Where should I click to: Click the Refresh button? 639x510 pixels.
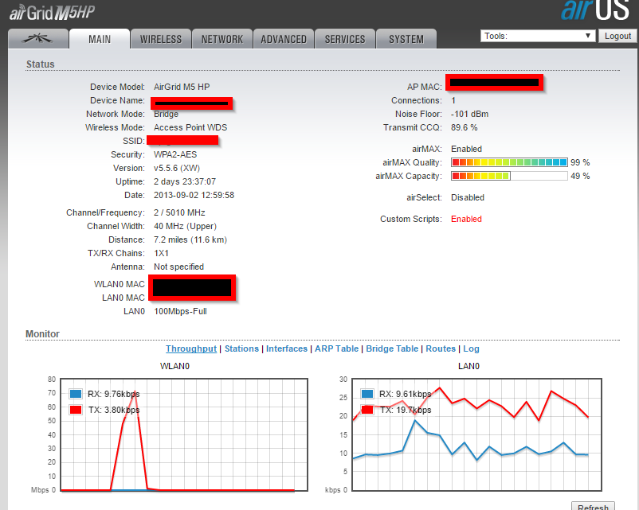click(x=593, y=506)
